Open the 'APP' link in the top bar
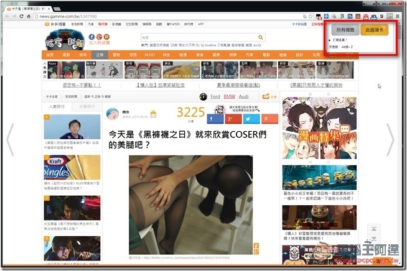The image size is (407, 271). (200, 24)
